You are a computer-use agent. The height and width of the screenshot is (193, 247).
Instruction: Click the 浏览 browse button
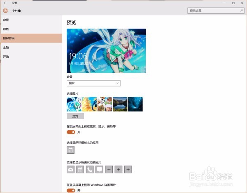75,116
